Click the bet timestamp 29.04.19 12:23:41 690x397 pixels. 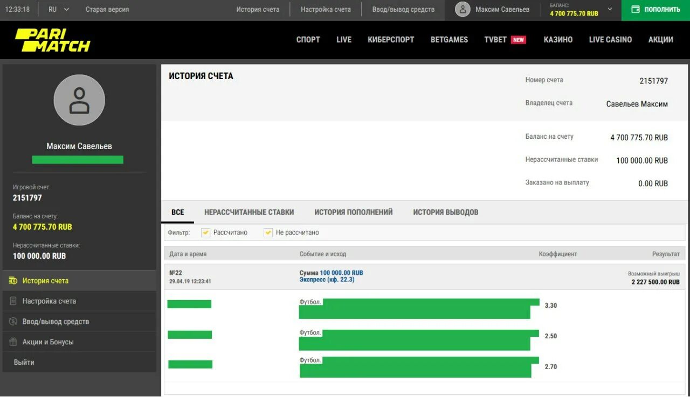[190, 281]
